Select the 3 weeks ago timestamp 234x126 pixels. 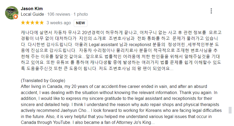coord(59,23)
